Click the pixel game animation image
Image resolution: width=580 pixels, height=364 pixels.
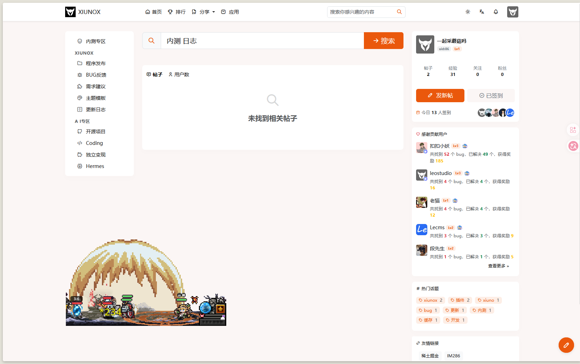(x=146, y=282)
